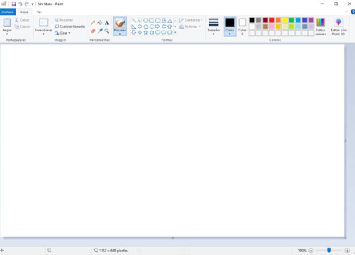
Task: Expand the Pinceles brushes dropdown
Action: (x=120, y=34)
